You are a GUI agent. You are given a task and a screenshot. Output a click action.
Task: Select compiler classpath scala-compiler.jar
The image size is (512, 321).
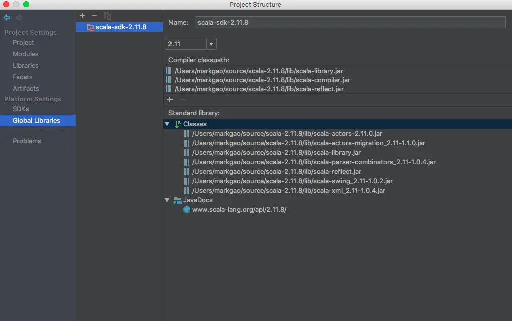tap(262, 80)
